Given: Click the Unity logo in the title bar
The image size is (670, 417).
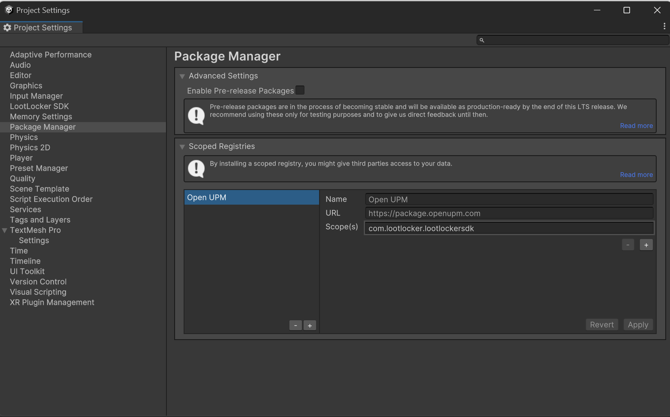Looking at the screenshot, I should [9, 10].
